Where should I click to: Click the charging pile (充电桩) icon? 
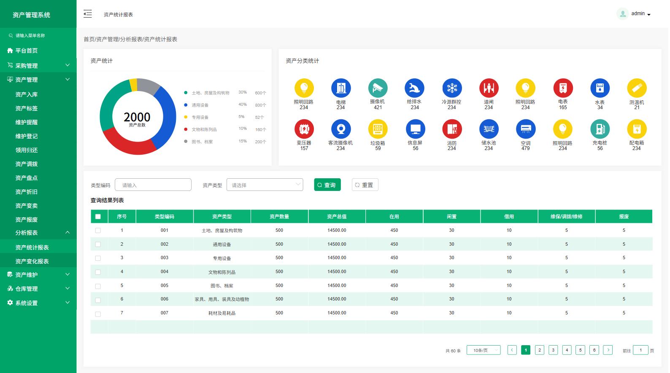tap(600, 129)
